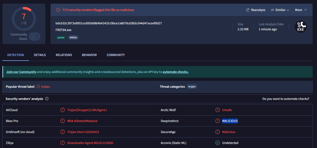
Task: Click the Acronis undetected checkmark icon
Action: [217, 143]
